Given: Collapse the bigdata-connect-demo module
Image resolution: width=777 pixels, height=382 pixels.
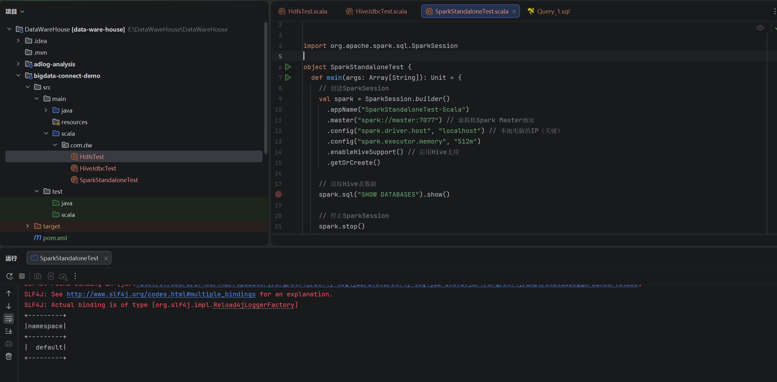Looking at the screenshot, I should click(18, 76).
